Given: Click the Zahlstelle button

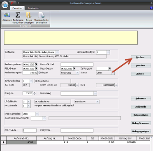Looking at the screenshot, I should point(141,107).
